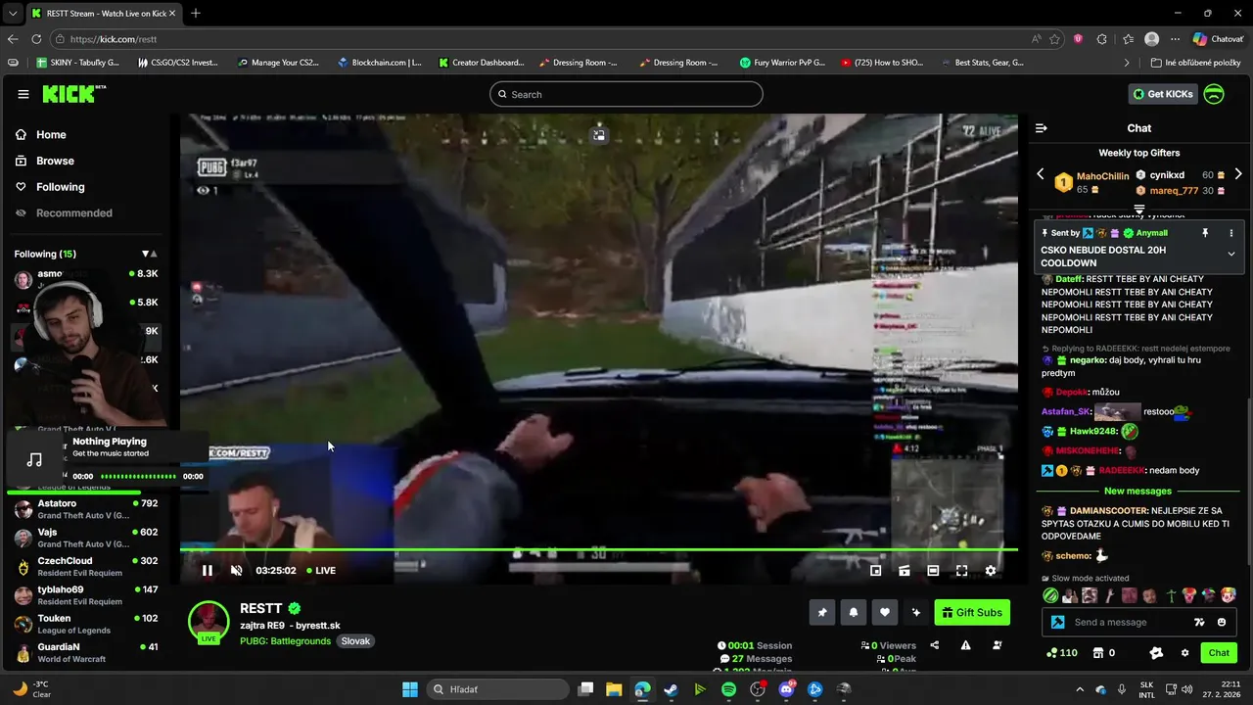Share the stream

935,645
